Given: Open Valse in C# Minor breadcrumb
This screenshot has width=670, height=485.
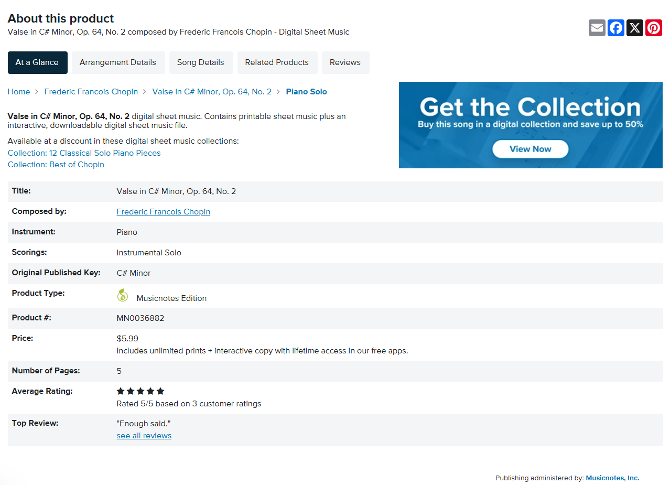Looking at the screenshot, I should tap(212, 92).
